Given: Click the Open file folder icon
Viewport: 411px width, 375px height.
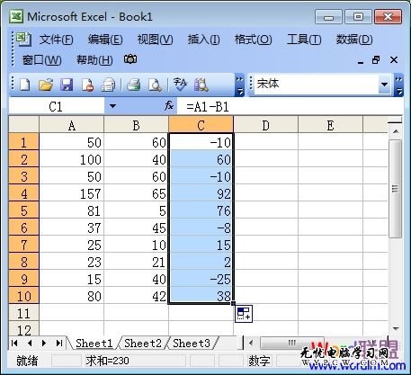Looking at the screenshot, I should pos(46,85).
